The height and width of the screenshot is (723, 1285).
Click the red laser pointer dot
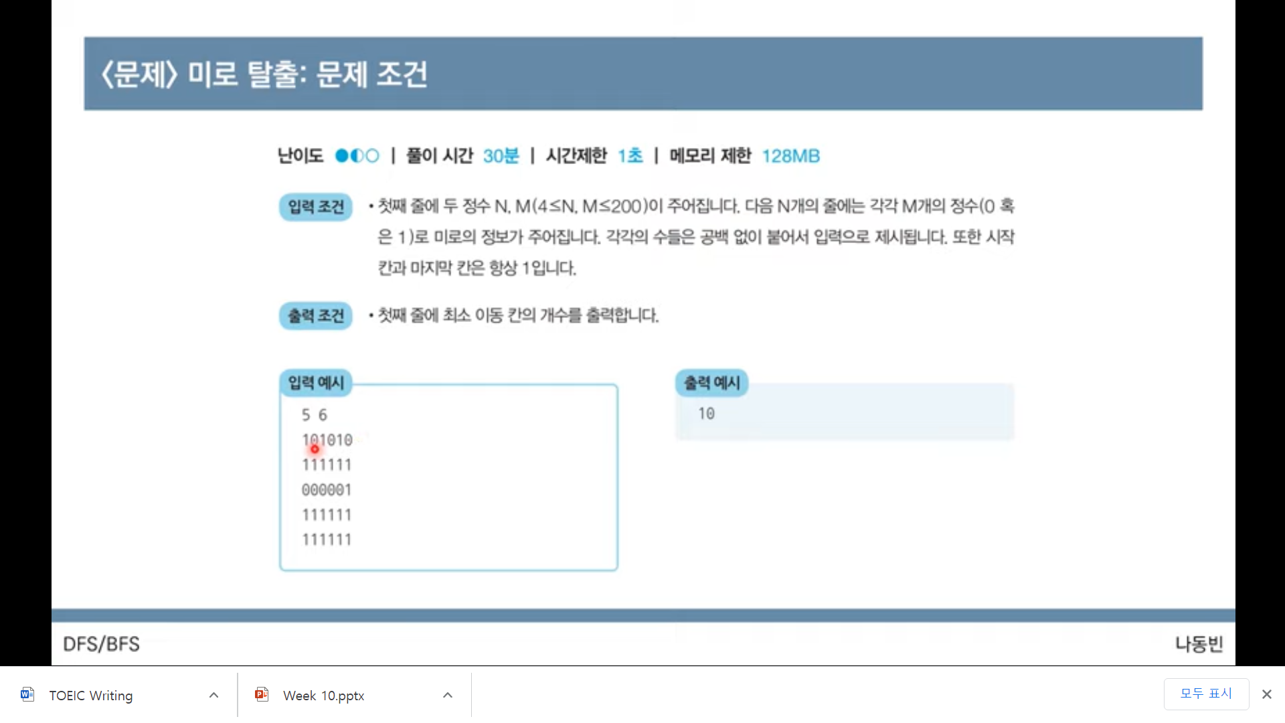coord(315,449)
